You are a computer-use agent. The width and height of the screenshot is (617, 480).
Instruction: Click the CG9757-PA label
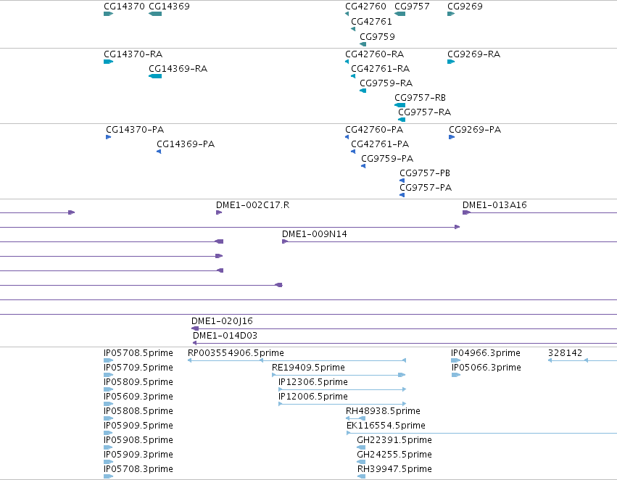click(x=426, y=188)
